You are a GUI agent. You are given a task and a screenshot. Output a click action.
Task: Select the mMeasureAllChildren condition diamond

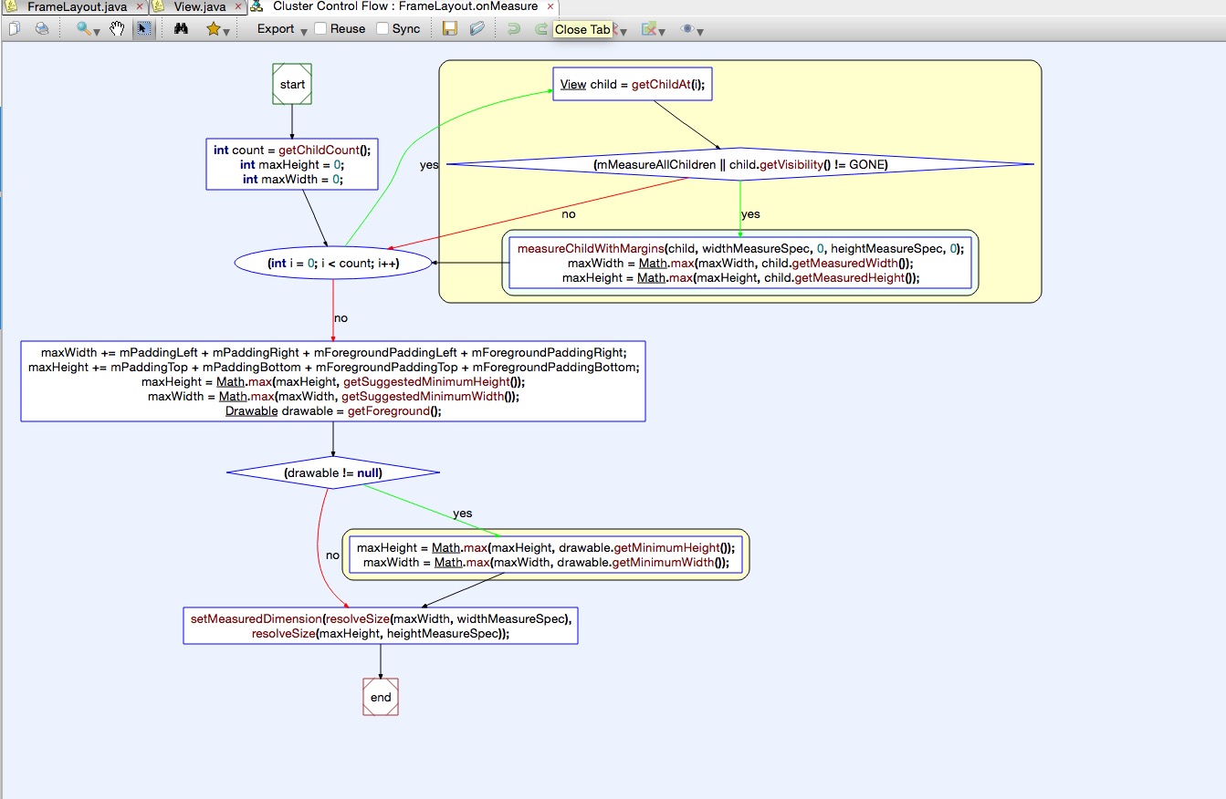(740, 164)
